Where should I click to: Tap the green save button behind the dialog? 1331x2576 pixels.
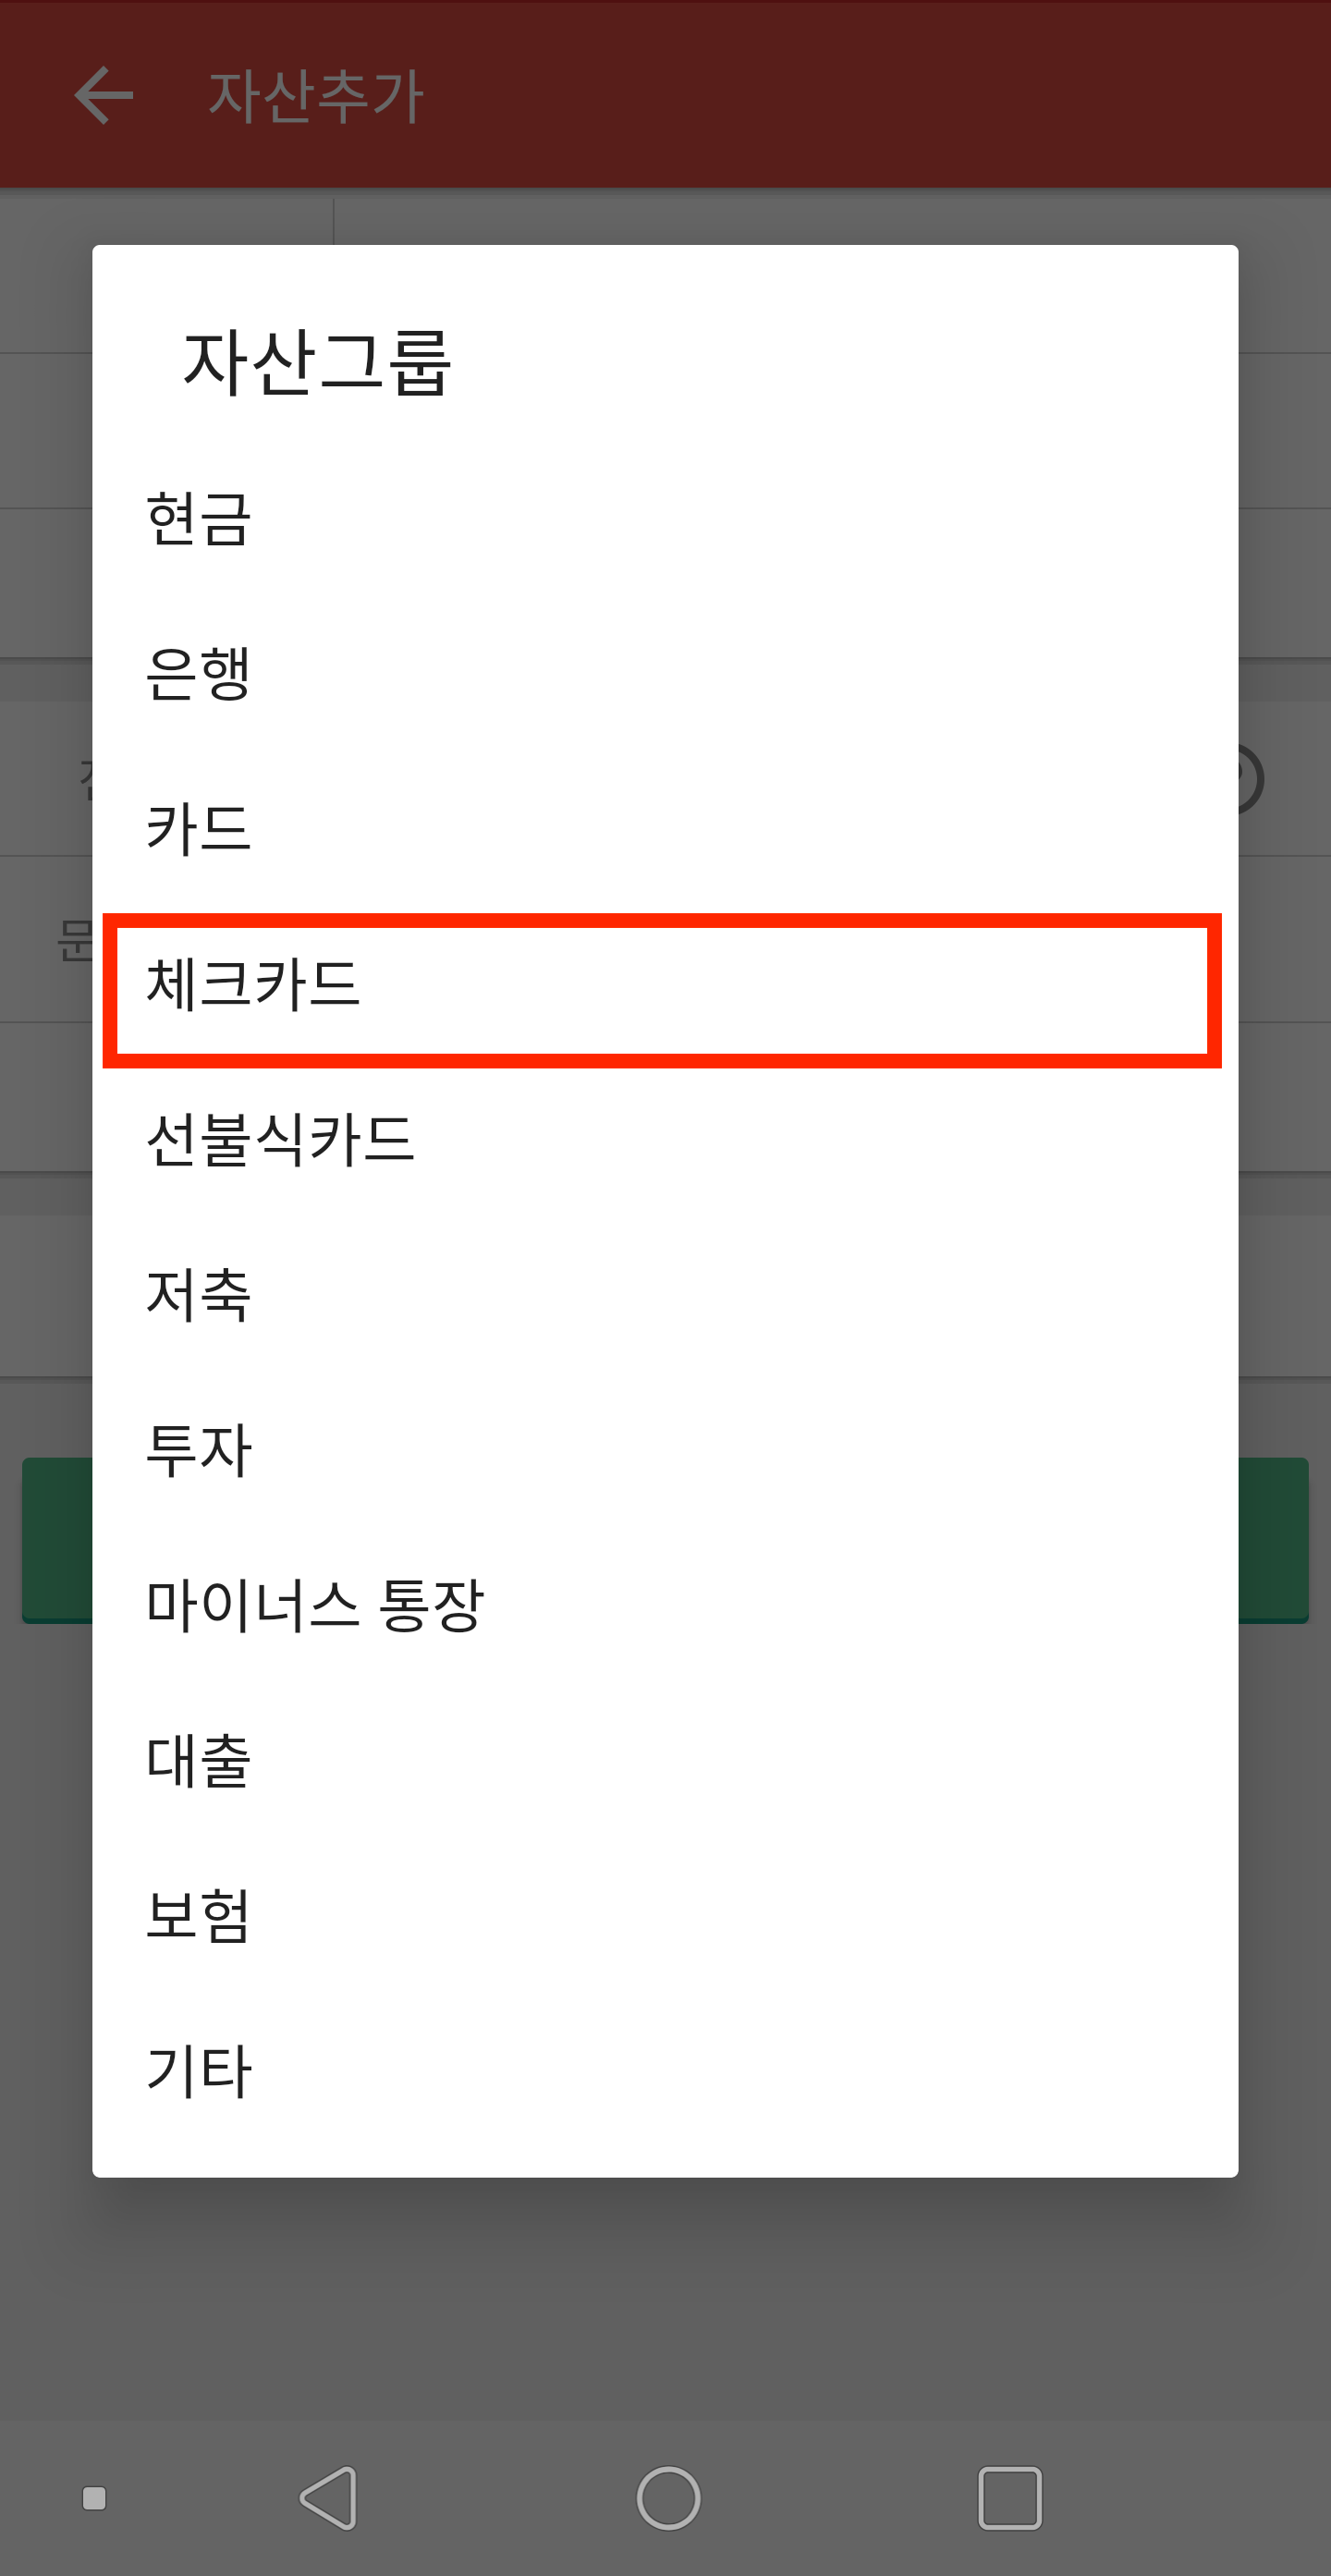point(1273,1540)
